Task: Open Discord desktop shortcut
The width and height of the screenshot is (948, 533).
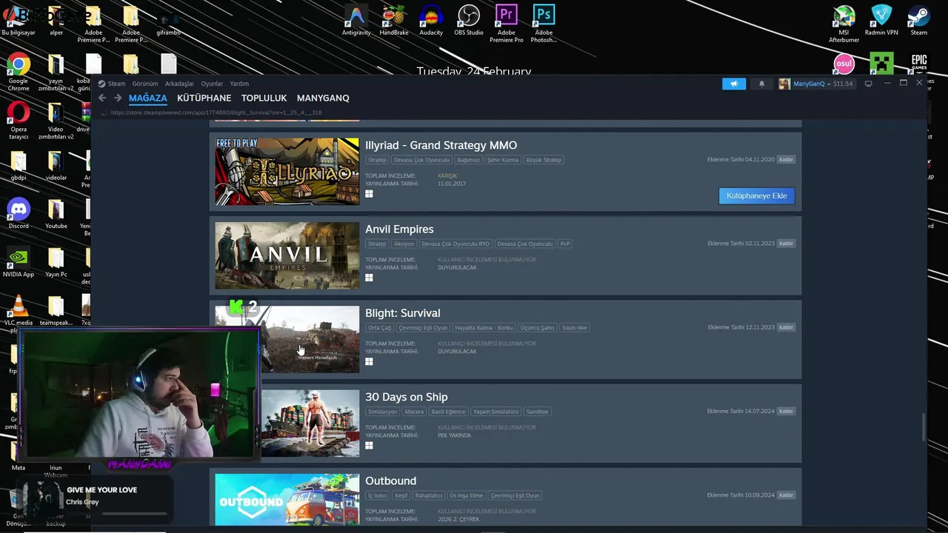Action: pos(19,215)
